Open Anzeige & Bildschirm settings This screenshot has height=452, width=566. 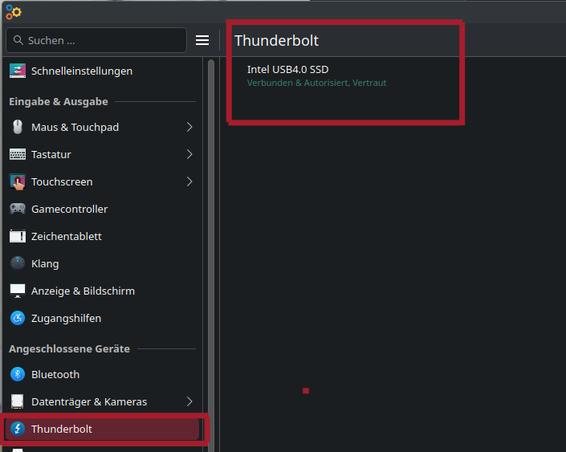click(103, 291)
